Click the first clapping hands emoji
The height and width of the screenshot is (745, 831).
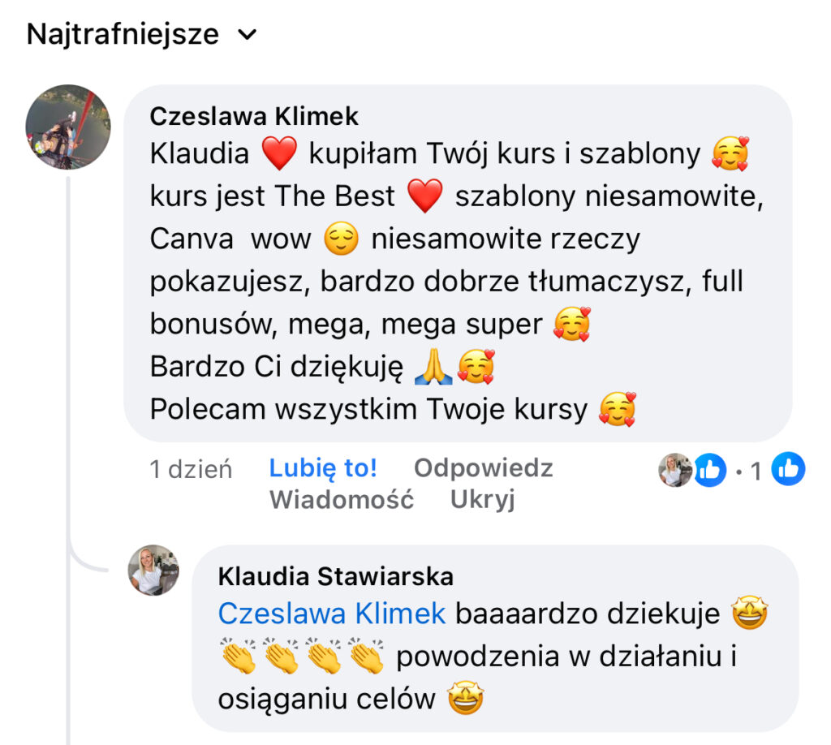pyautogui.click(x=238, y=656)
